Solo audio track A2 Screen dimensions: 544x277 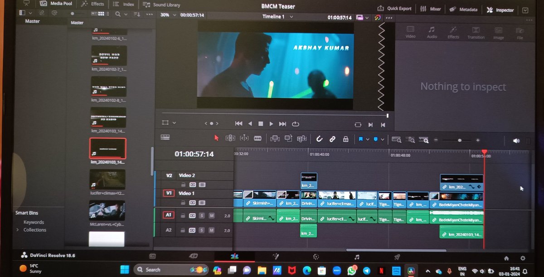click(x=202, y=230)
